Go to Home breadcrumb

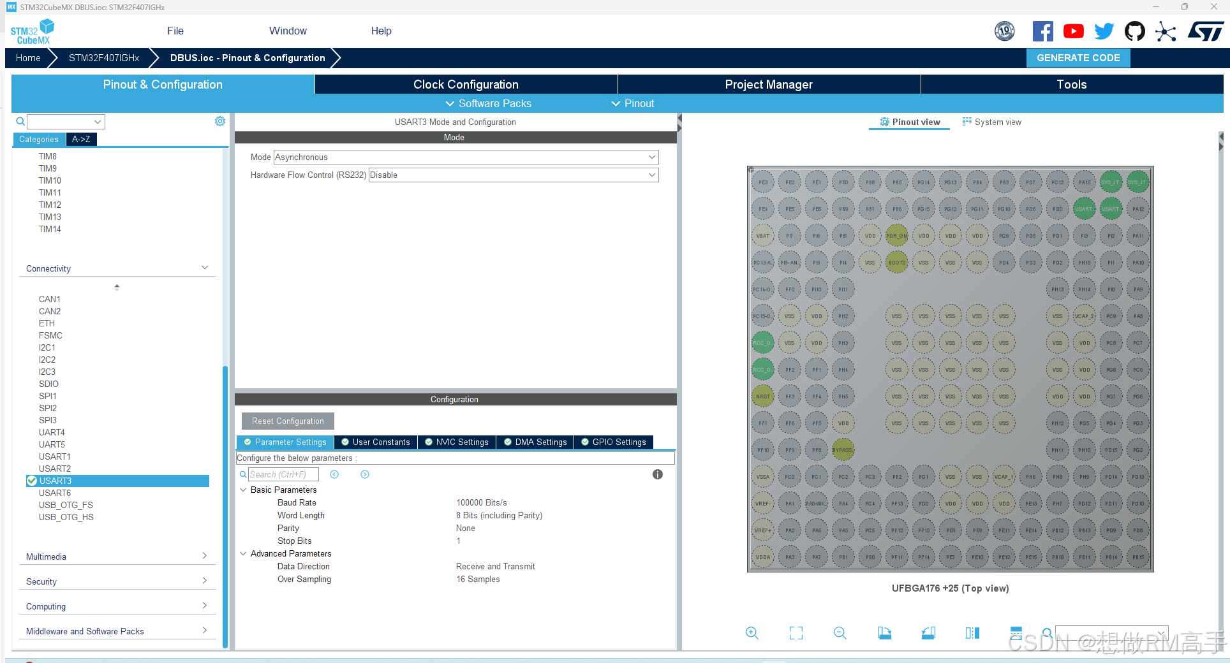(x=28, y=58)
